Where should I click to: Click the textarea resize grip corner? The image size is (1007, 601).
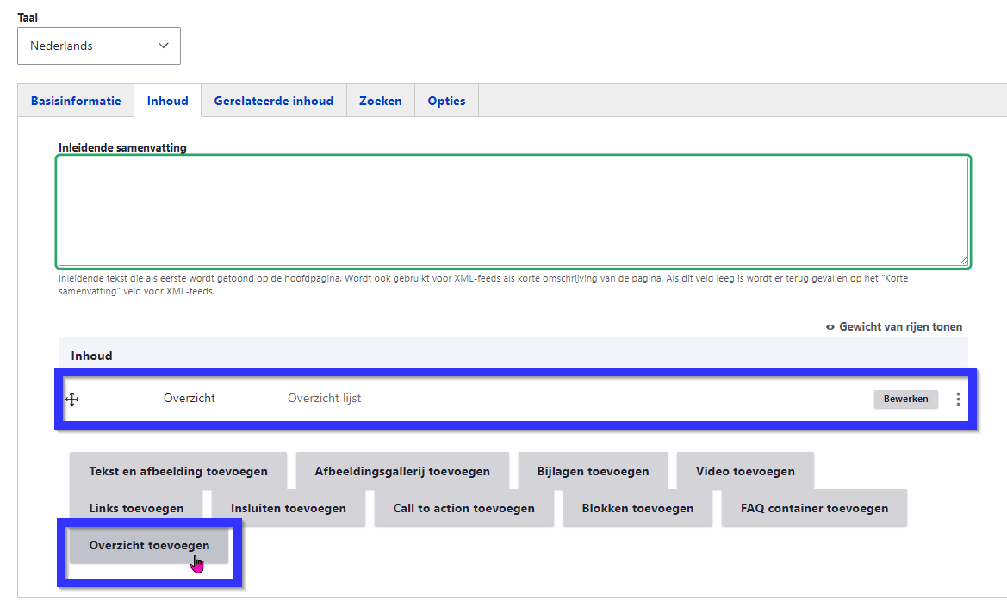pos(962,261)
